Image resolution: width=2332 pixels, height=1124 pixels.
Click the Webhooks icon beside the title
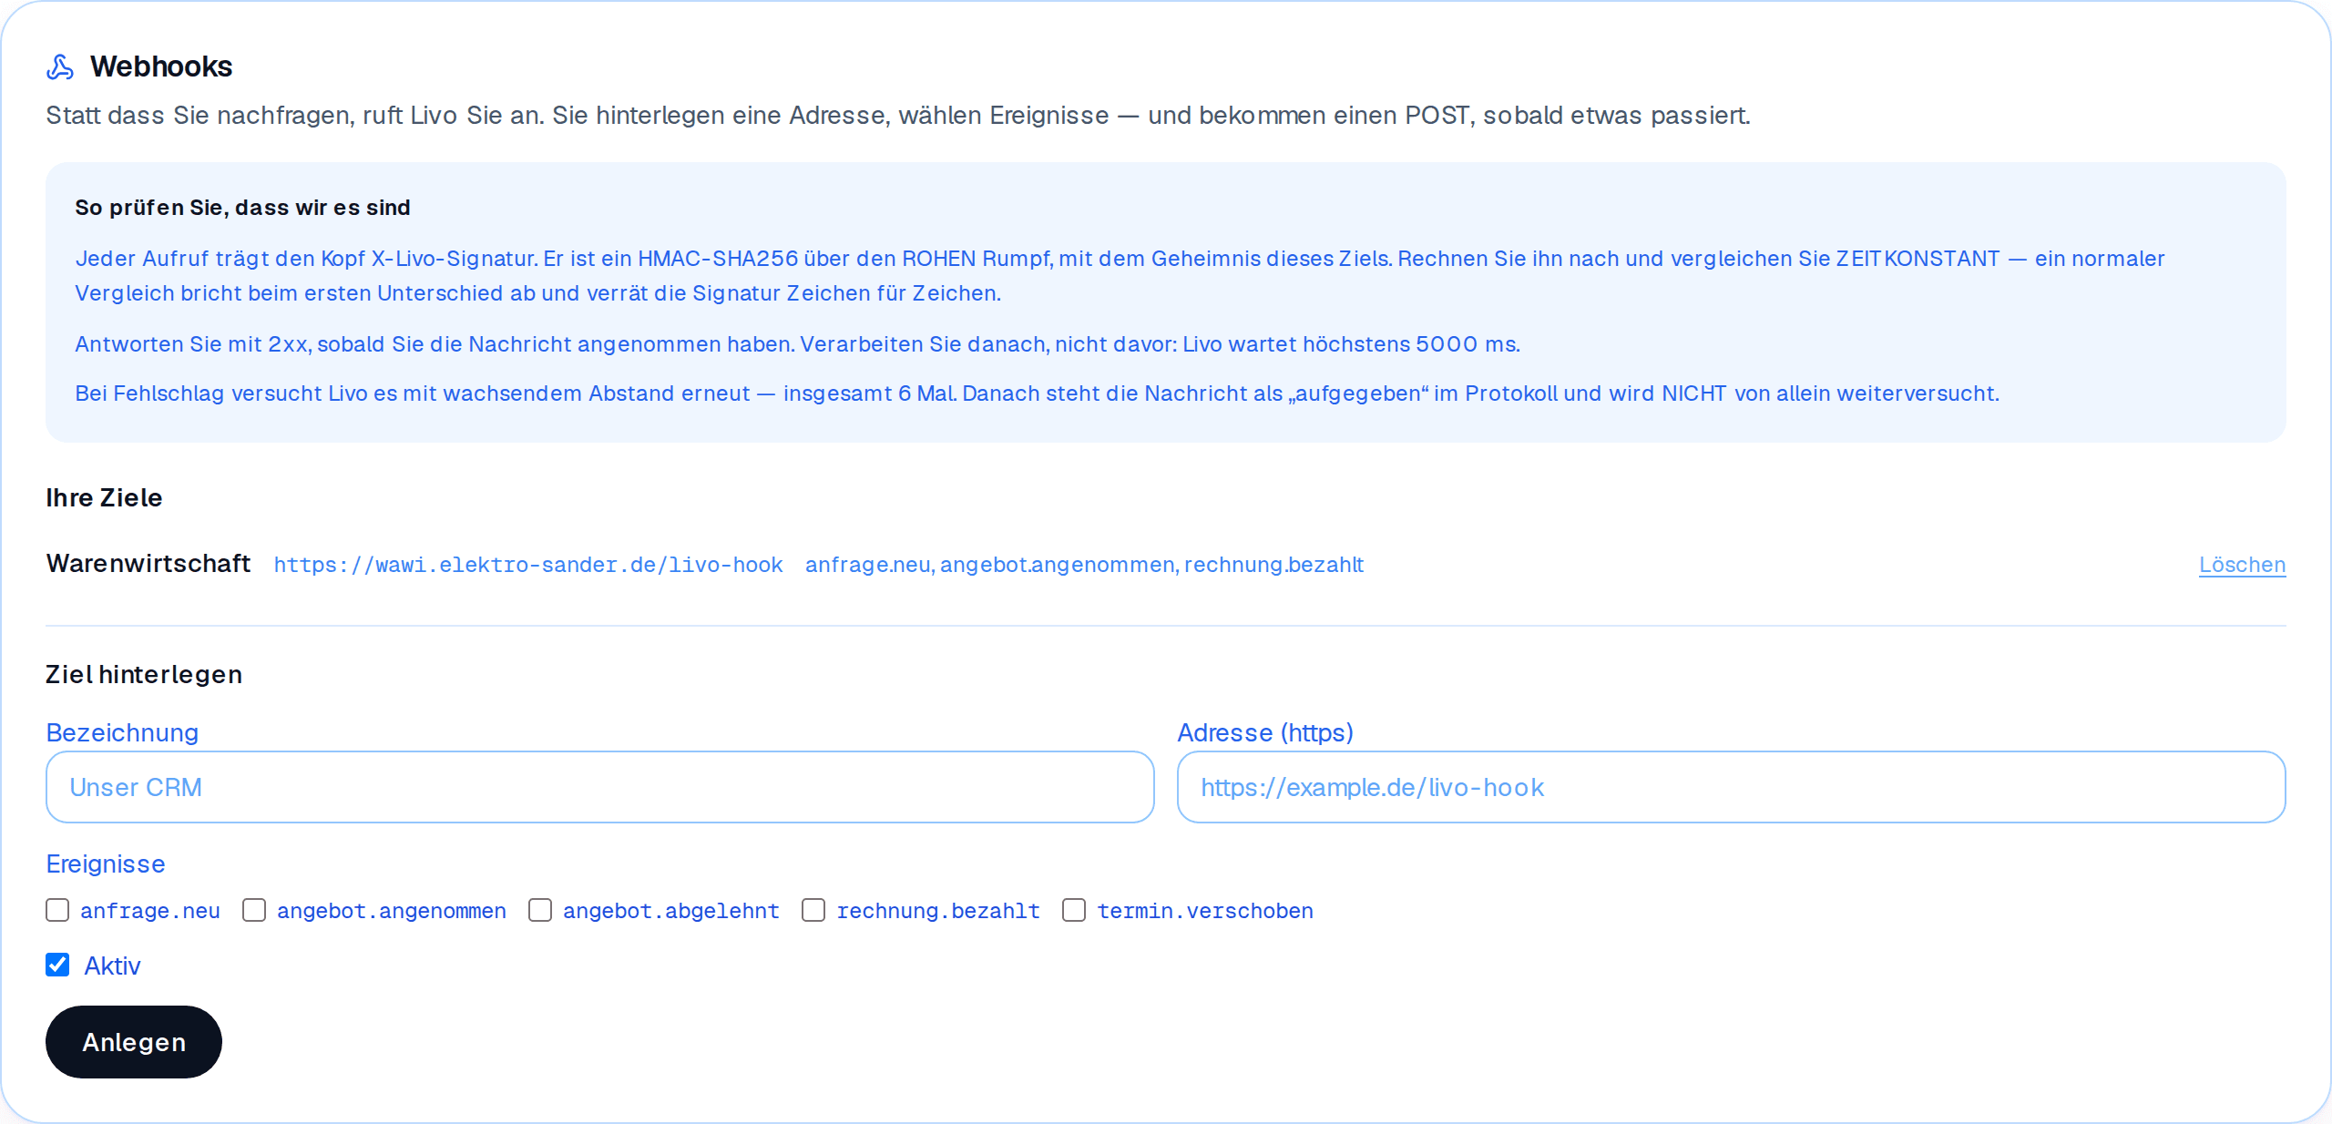[x=60, y=66]
